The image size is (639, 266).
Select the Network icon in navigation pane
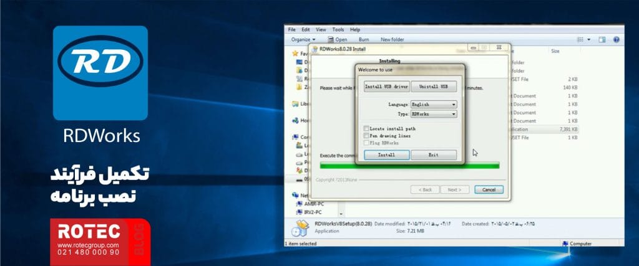[x=295, y=195]
